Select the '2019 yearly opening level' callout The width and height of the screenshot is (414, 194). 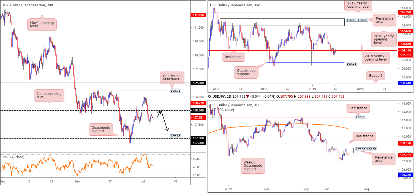point(376,58)
